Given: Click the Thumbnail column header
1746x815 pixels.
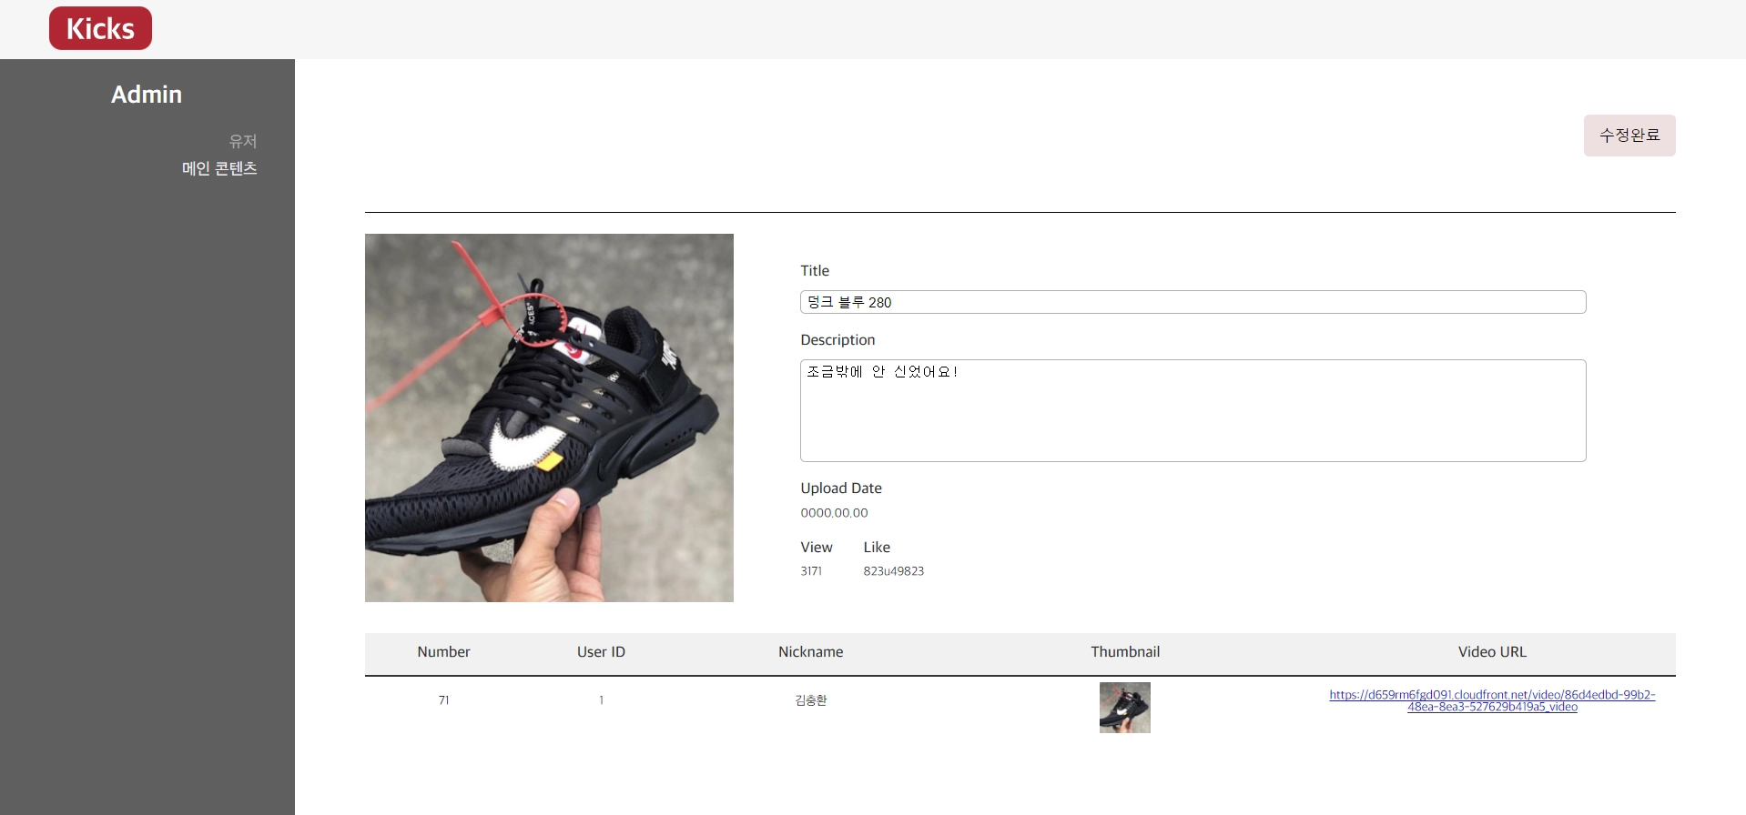Looking at the screenshot, I should point(1125,652).
